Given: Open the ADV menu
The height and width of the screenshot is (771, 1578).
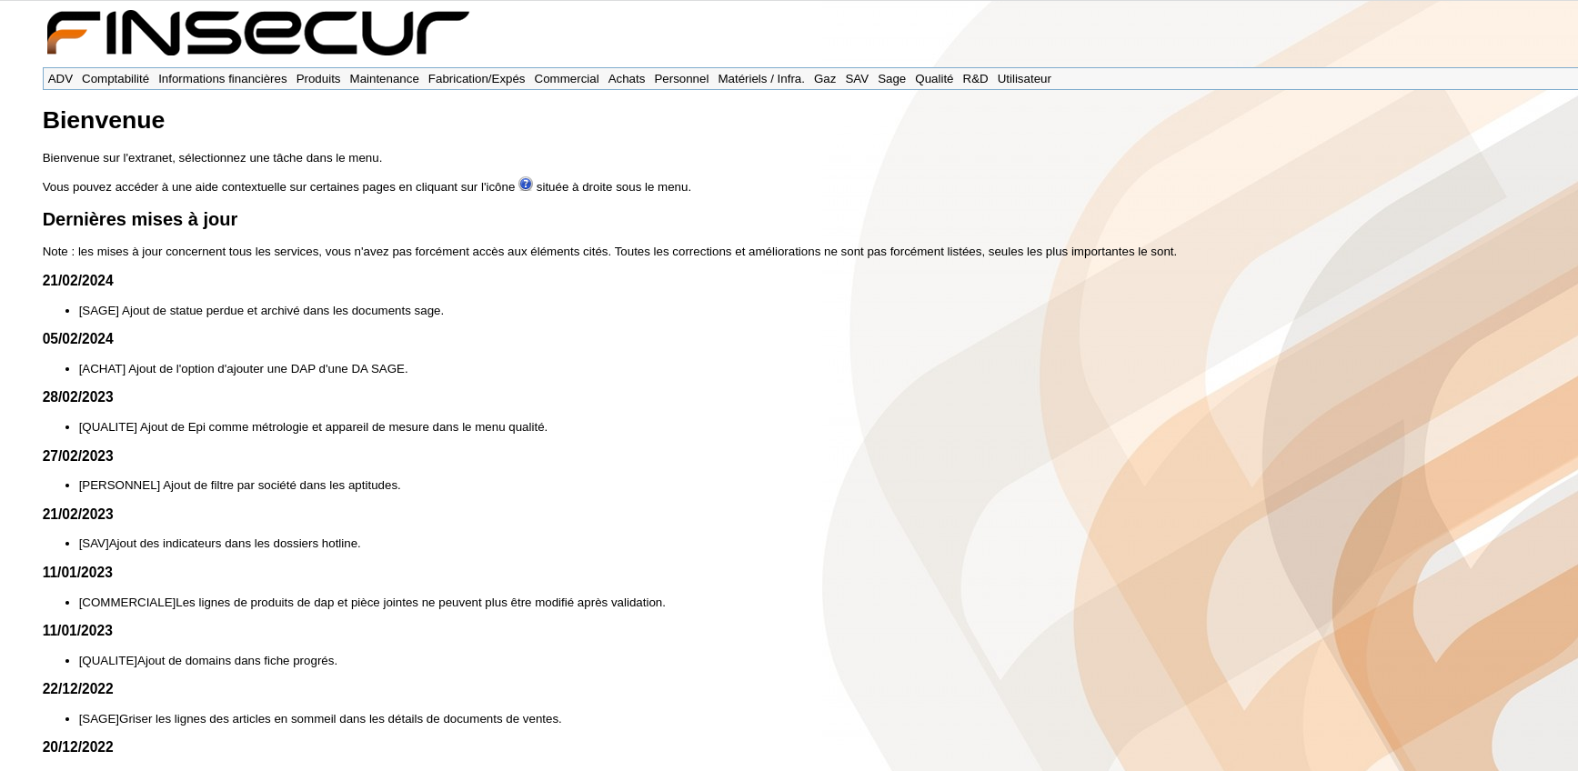Looking at the screenshot, I should point(60,79).
